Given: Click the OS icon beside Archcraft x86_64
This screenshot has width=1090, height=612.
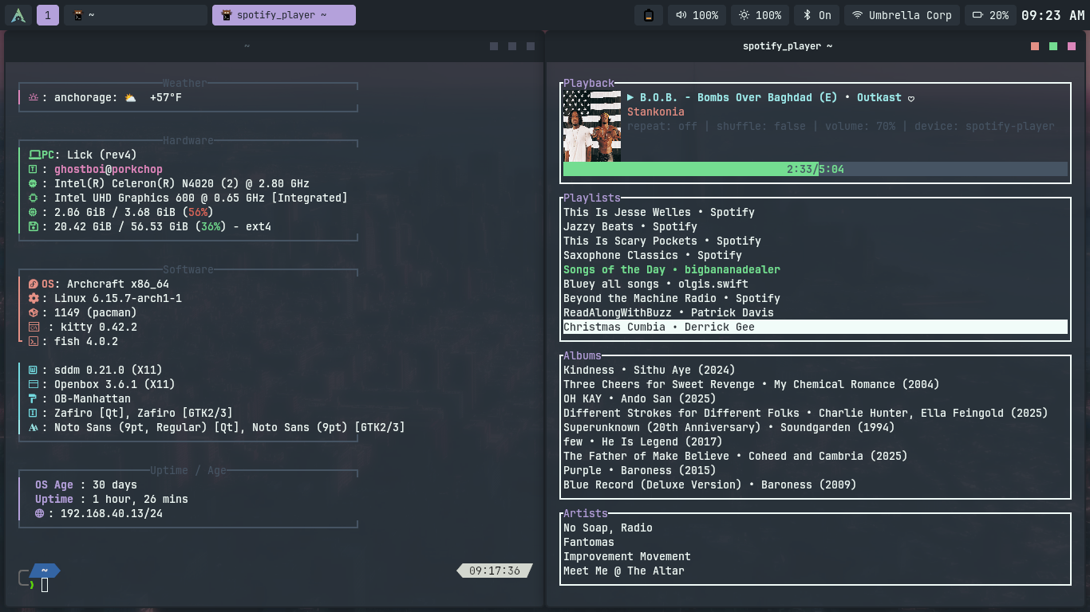Looking at the screenshot, I should pos(34,284).
